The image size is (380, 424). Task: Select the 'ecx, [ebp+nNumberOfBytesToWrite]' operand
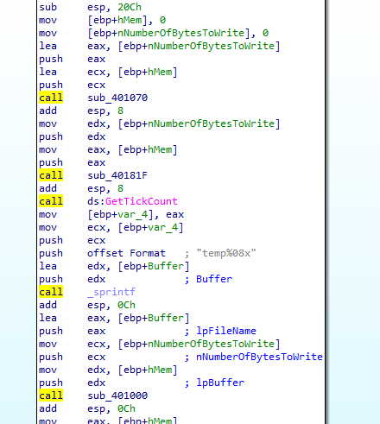[184, 344]
